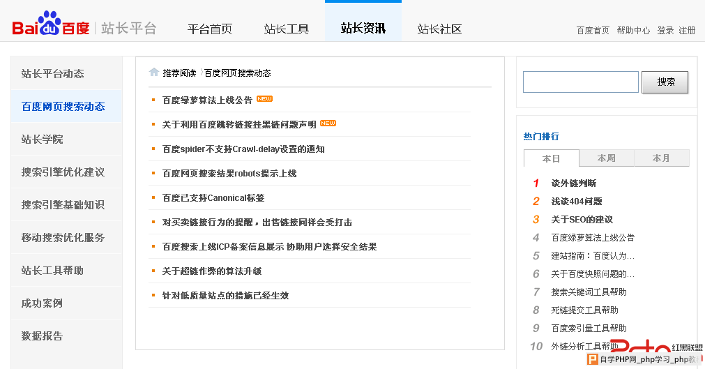This screenshot has width=705, height=369.
Task: Open the 平台首页 nav tab
Action: point(210,29)
